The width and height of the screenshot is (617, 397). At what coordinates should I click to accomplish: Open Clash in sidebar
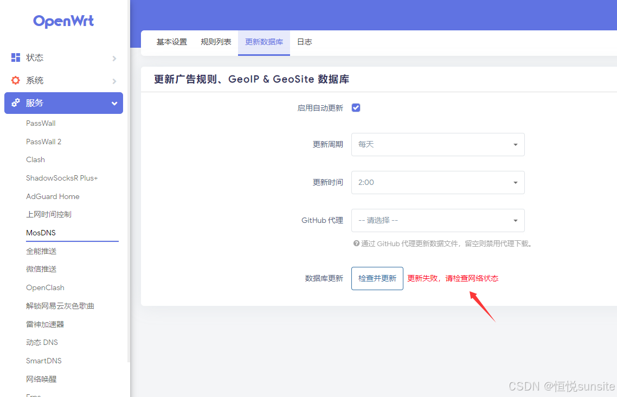35,160
